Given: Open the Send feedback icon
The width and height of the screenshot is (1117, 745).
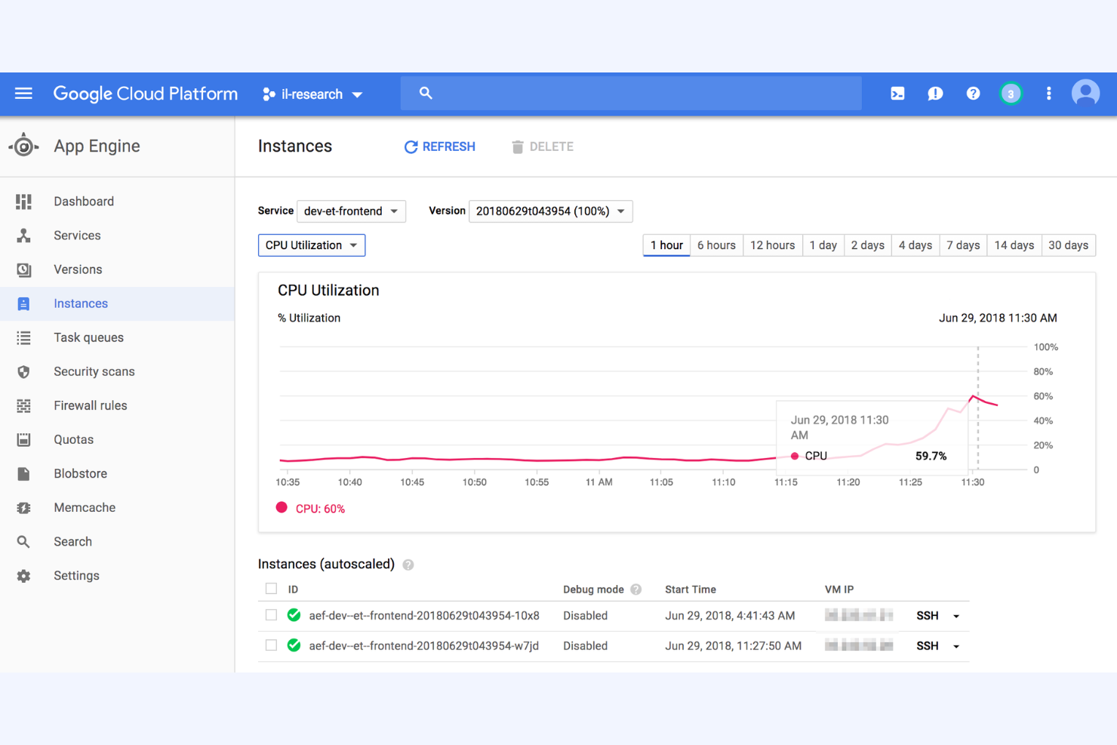Looking at the screenshot, I should point(935,93).
